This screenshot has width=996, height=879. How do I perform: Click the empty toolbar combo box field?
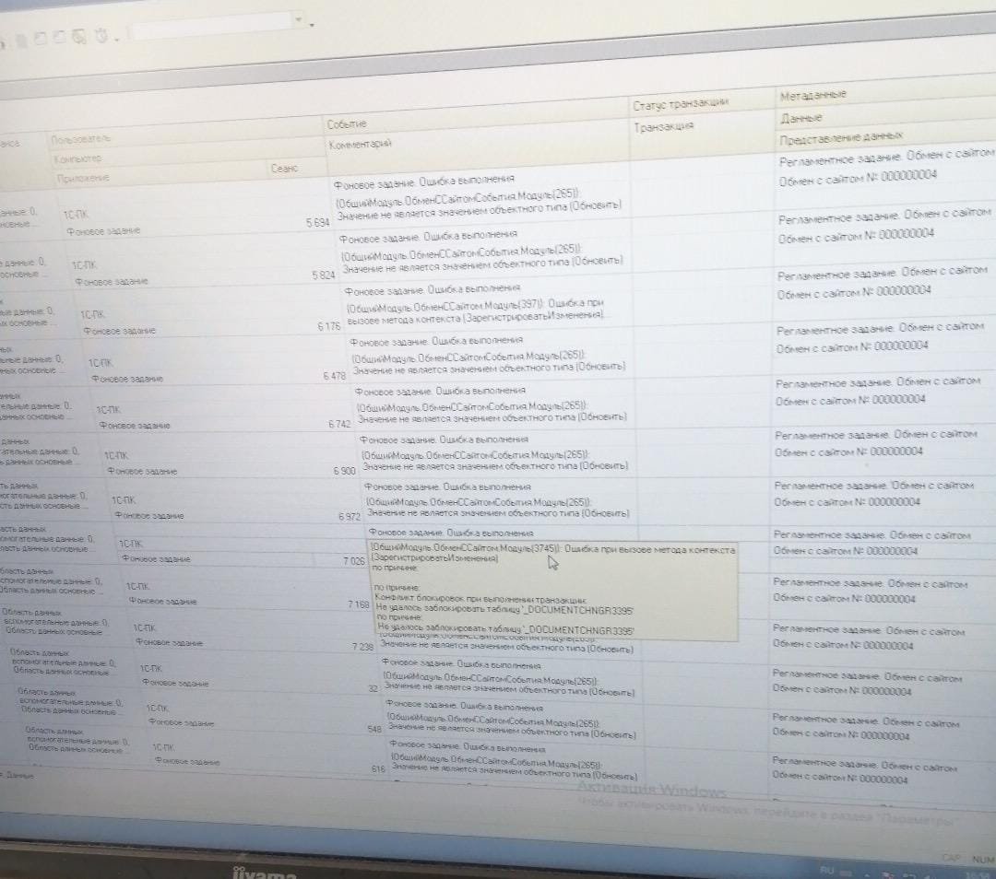pyautogui.click(x=212, y=24)
